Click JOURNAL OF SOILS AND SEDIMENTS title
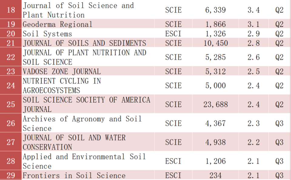291x180 pixels. click(x=85, y=43)
